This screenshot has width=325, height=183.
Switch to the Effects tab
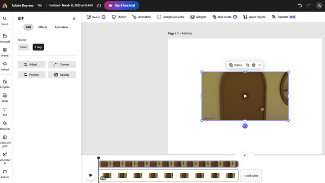pos(43,27)
